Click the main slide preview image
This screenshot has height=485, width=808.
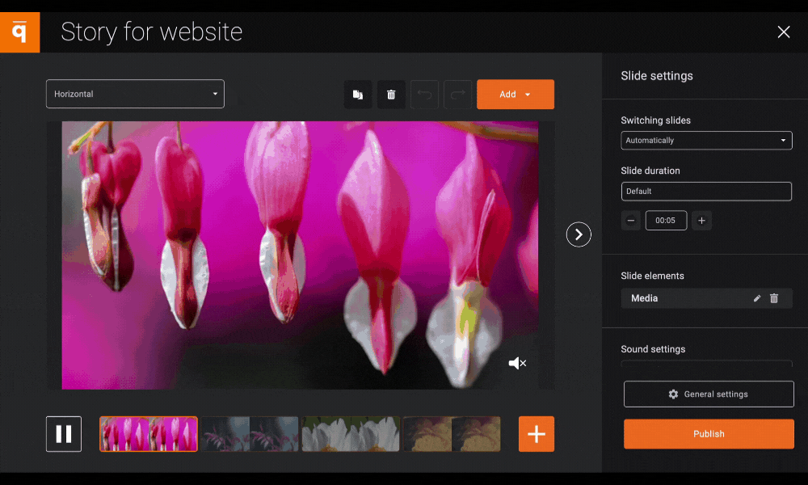point(300,255)
